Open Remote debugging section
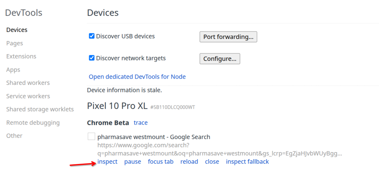 [33, 122]
